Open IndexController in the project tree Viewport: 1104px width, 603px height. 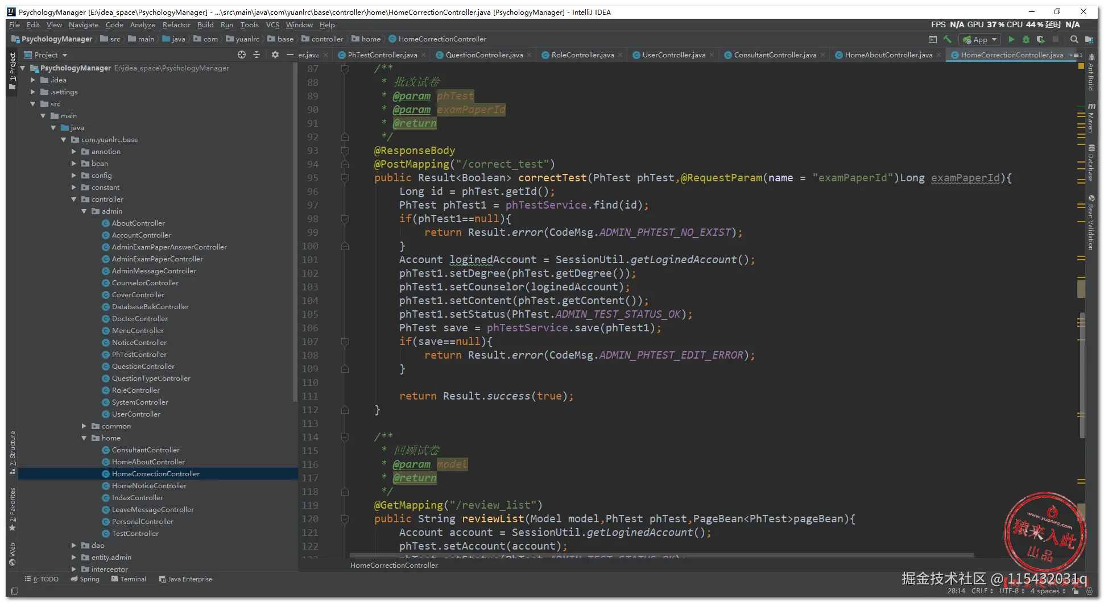click(x=137, y=498)
